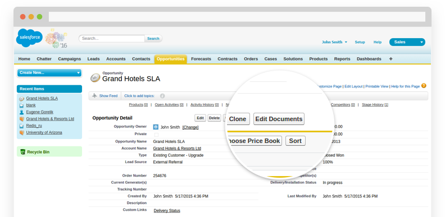The image size is (445, 217).
Task: Click icon beside Grand Hotels SLA recent item
Action: click(x=21, y=99)
